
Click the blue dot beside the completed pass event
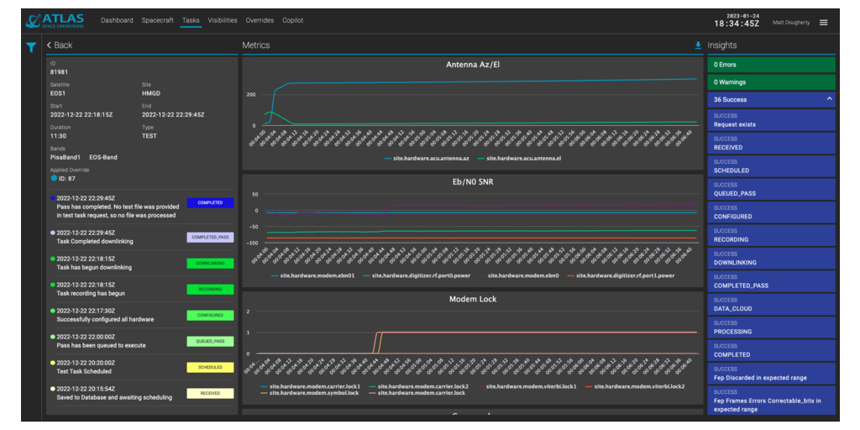(x=52, y=198)
